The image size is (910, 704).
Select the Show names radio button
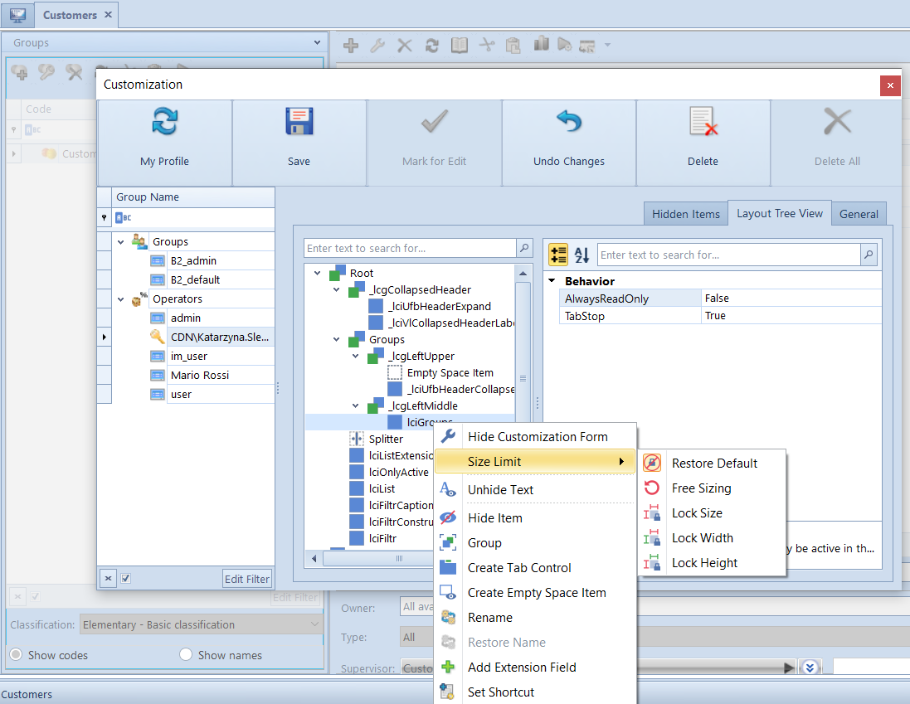[x=186, y=655]
